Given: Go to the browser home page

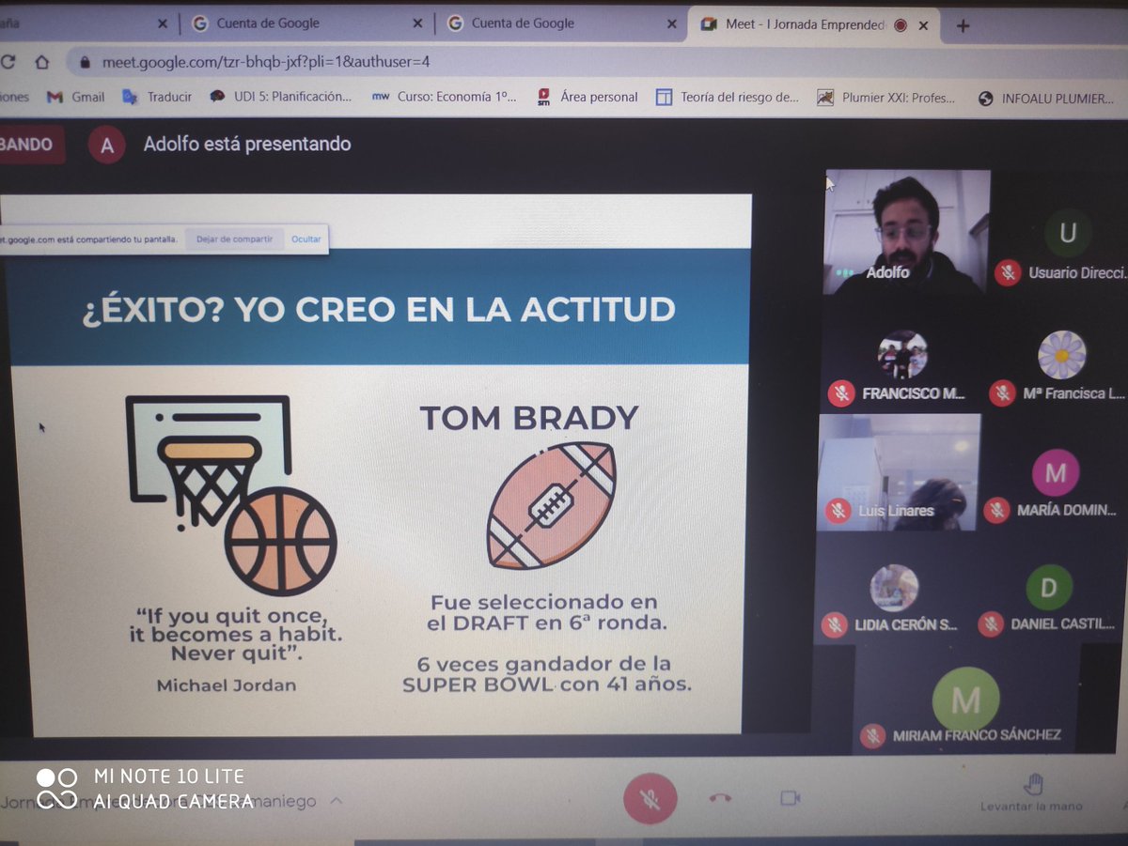Looking at the screenshot, I should [41, 62].
